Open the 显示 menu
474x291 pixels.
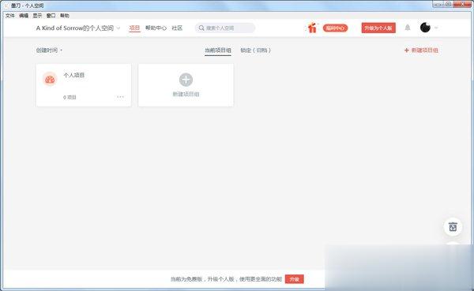point(37,16)
